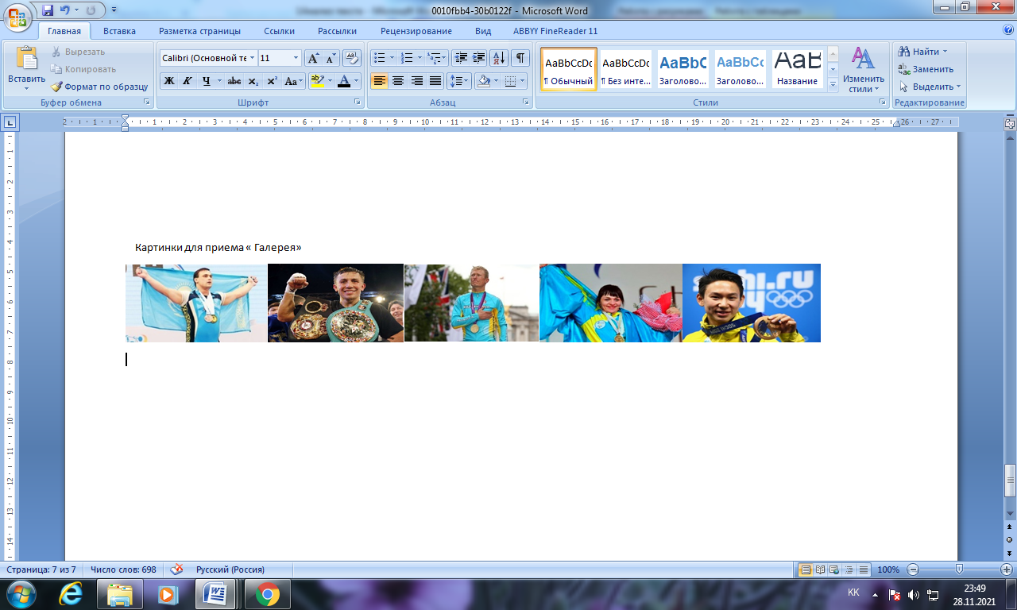Click the Redo icon in the title bar
1017x610 pixels.
(x=90, y=10)
